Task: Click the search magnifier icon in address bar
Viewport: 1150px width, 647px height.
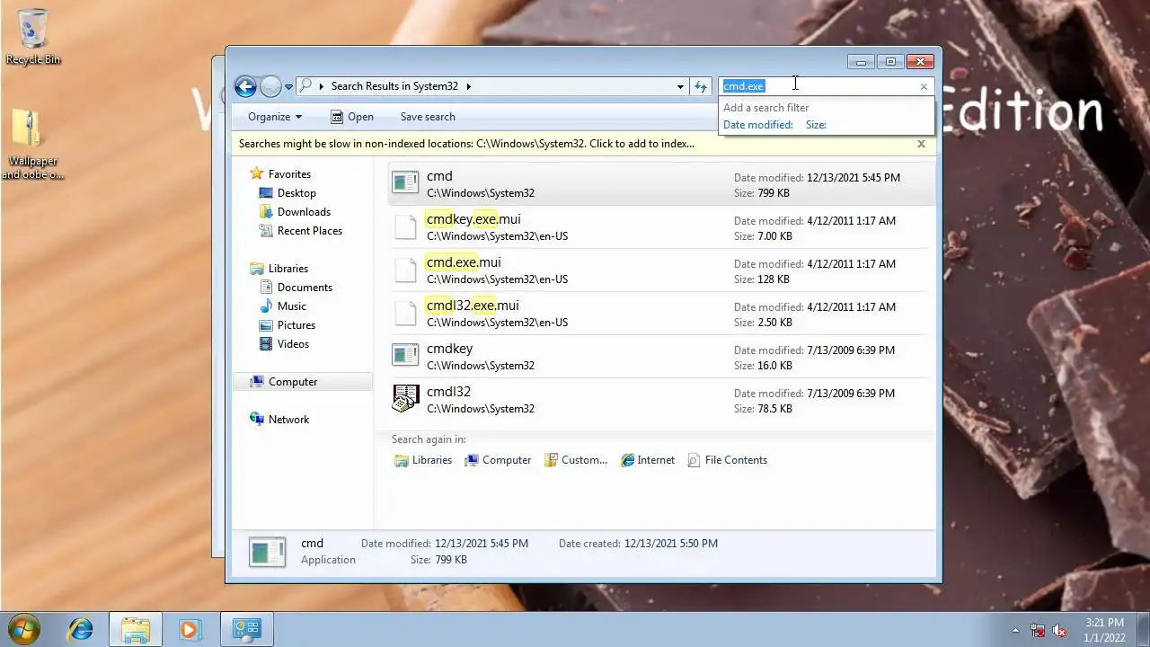Action: click(x=305, y=86)
